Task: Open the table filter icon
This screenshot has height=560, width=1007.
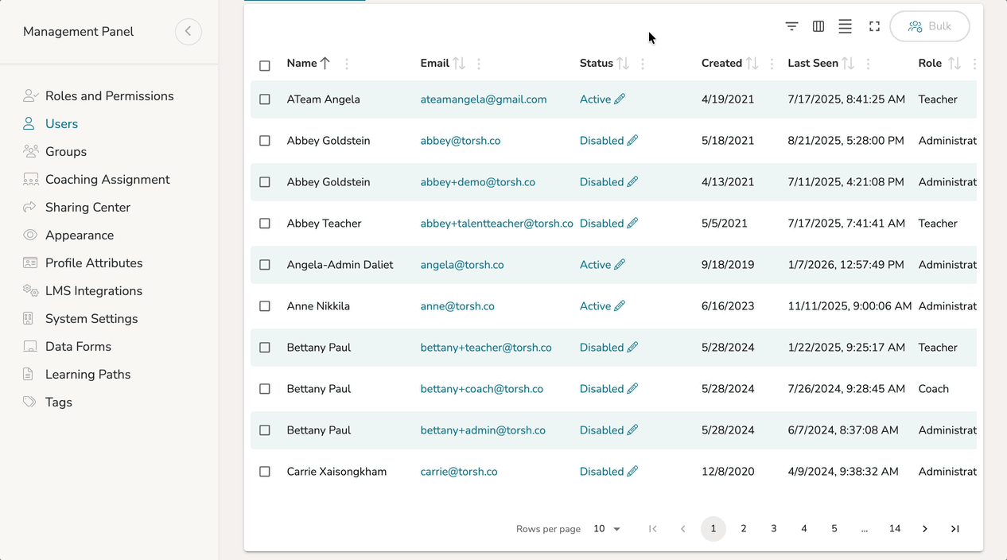Action: coord(791,26)
